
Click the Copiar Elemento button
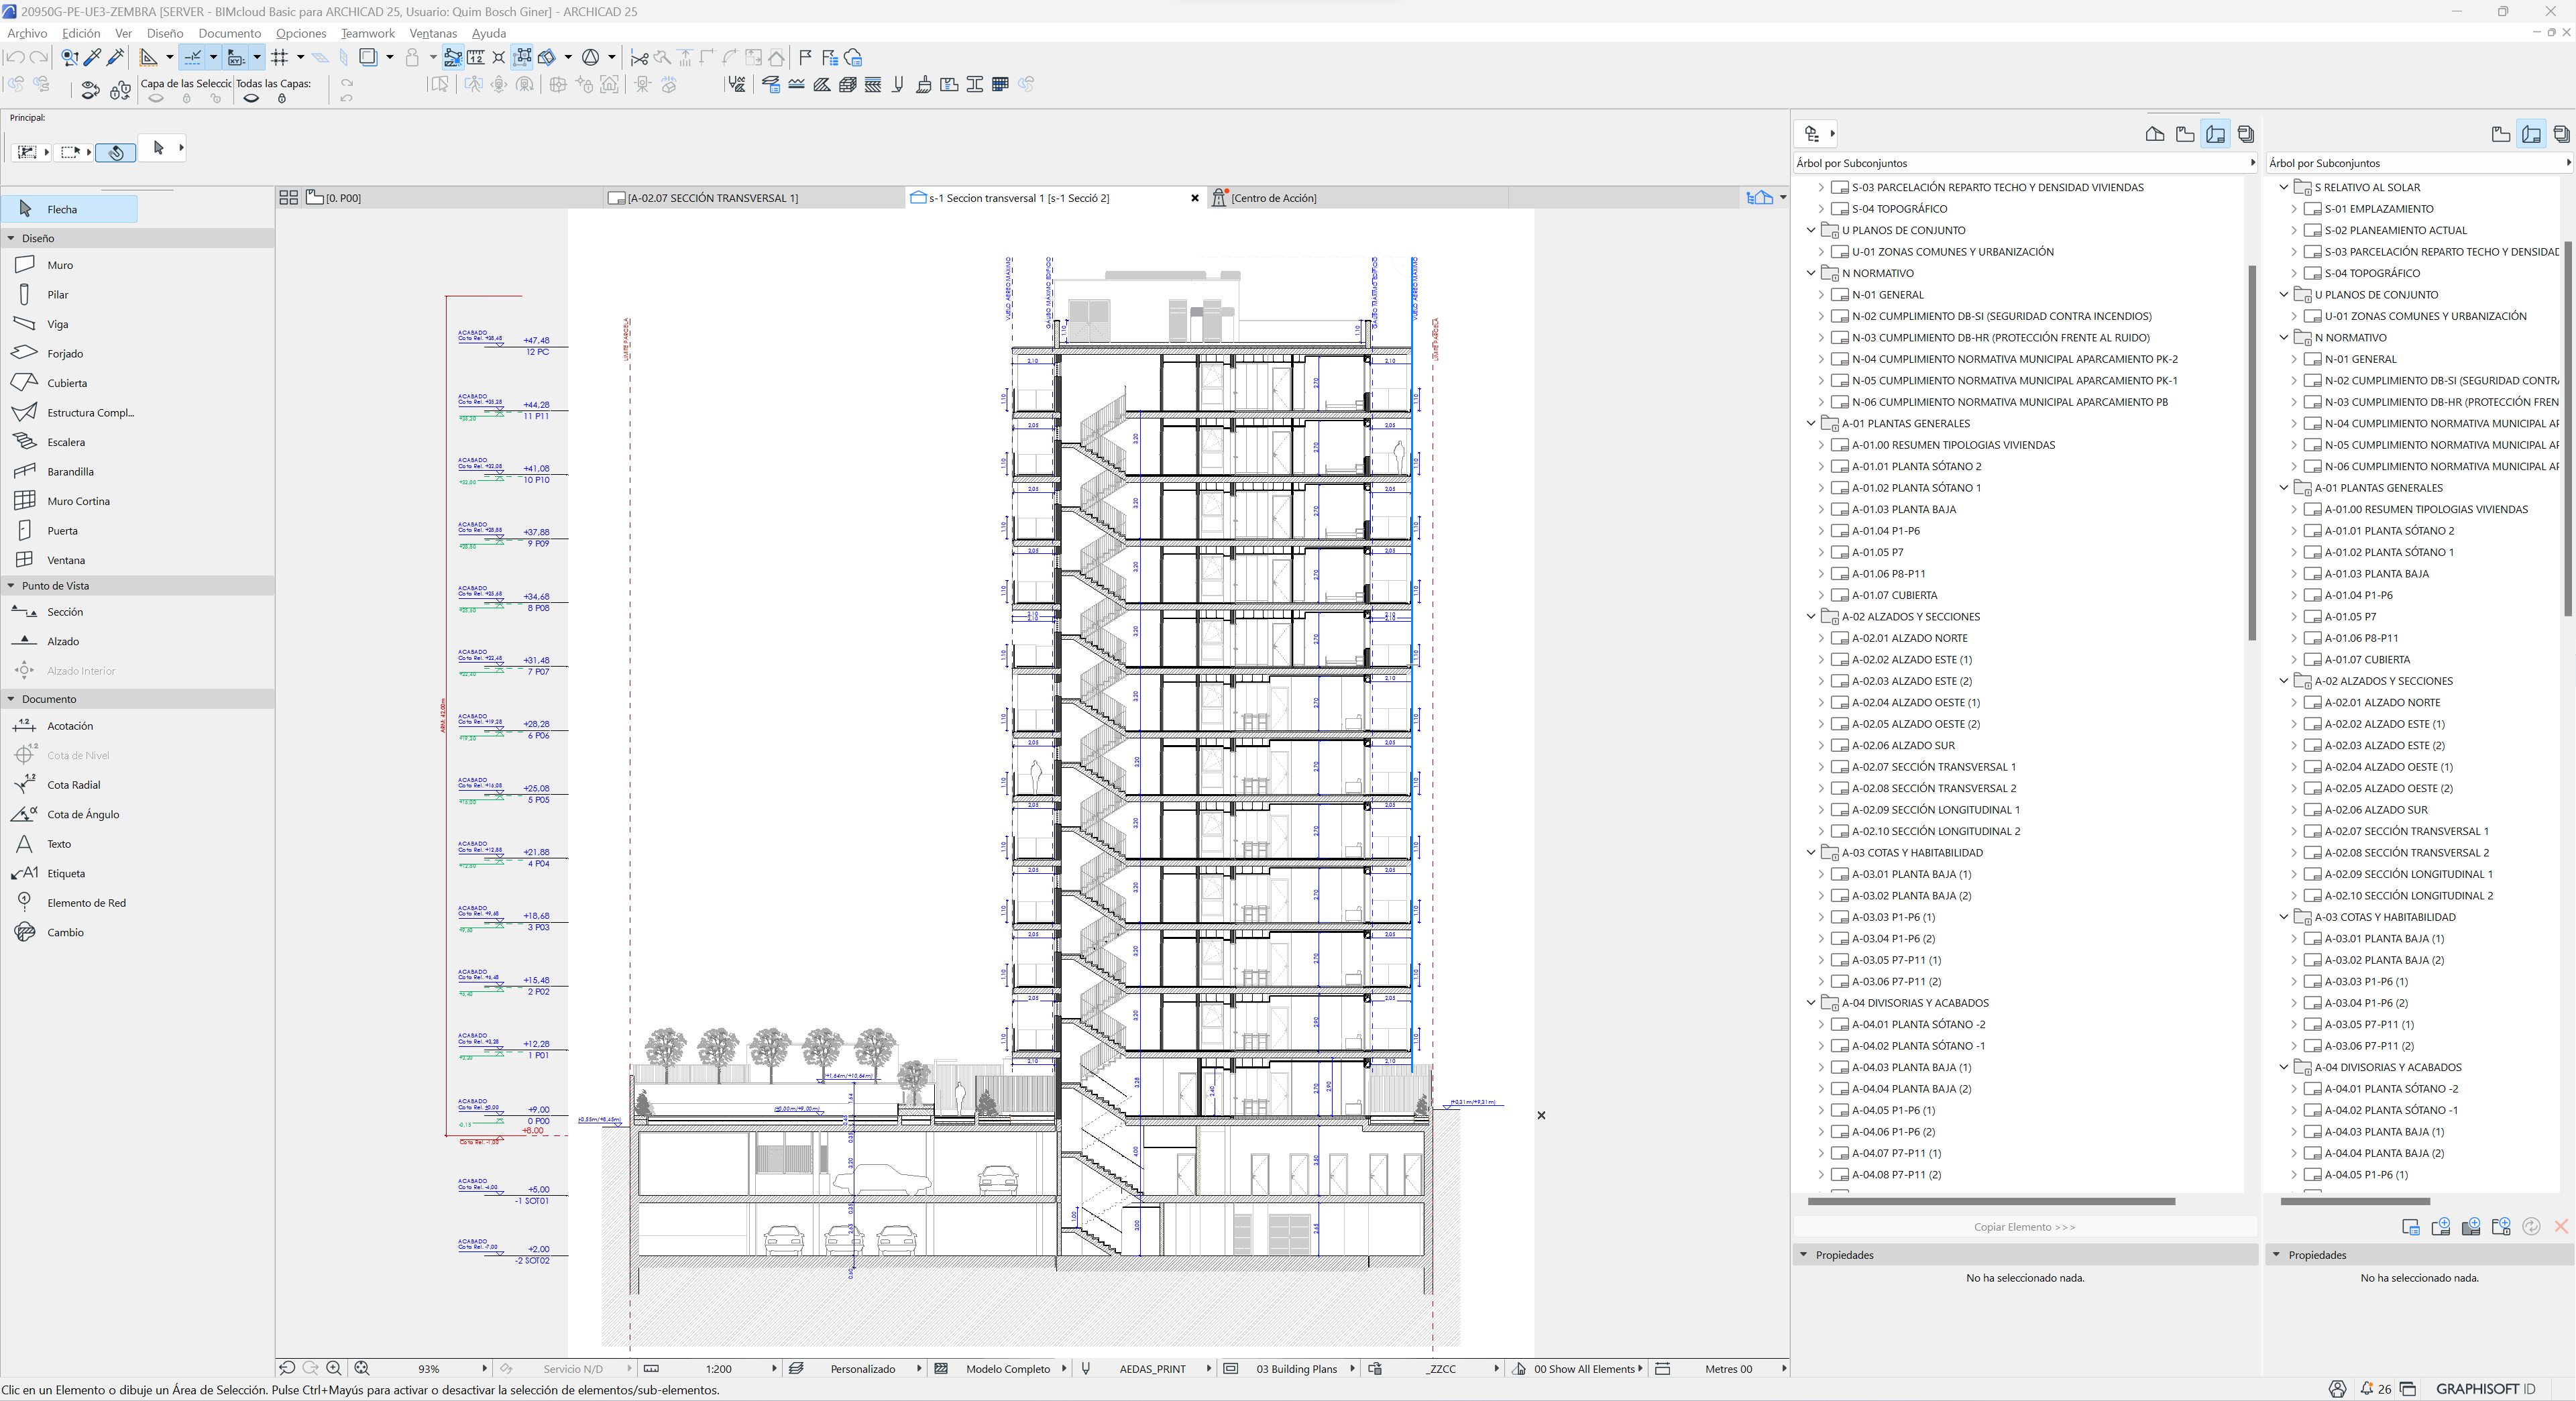coord(2024,1227)
